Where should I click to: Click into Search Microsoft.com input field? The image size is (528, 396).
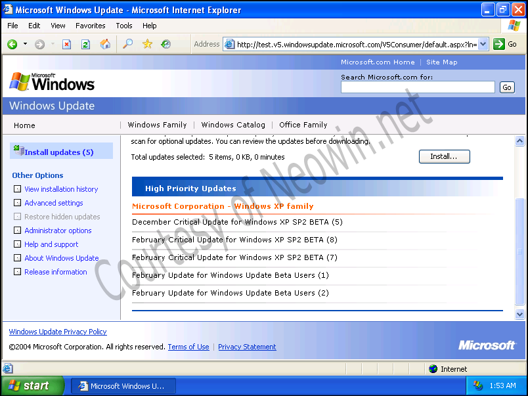[x=418, y=87]
